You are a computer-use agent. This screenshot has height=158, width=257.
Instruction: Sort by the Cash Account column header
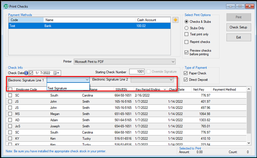pyautogui.click(x=153, y=20)
